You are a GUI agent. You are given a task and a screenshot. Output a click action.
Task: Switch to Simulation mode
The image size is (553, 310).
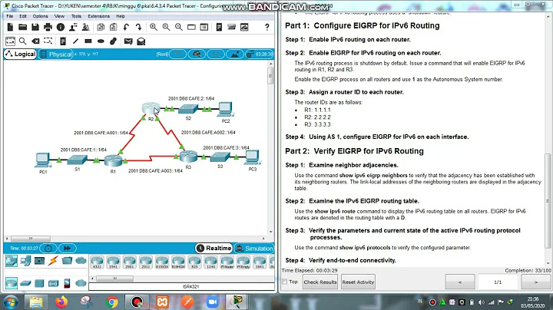coord(254,249)
